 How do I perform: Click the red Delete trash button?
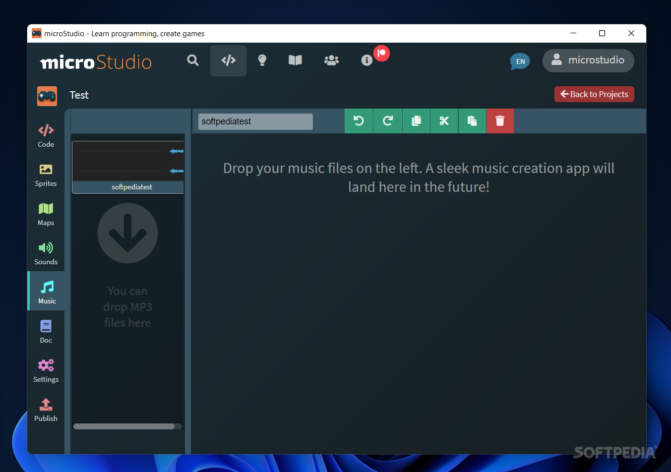(x=500, y=121)
